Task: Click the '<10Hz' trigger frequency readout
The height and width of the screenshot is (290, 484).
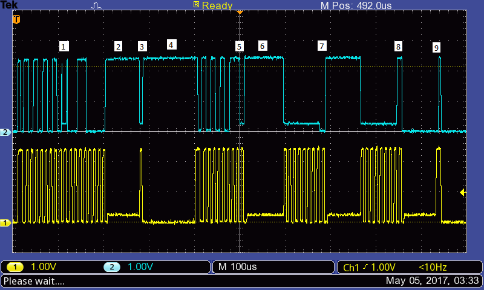Action: tap(433, 267)
